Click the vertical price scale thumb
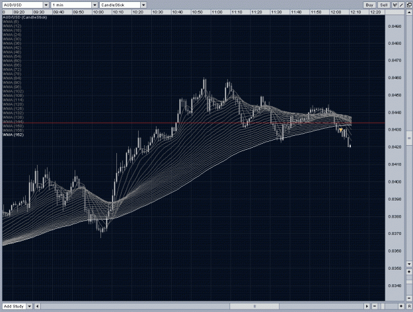 (409, 139)
